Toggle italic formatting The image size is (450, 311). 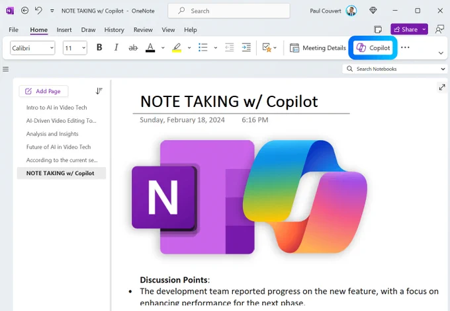pos(116,48)
